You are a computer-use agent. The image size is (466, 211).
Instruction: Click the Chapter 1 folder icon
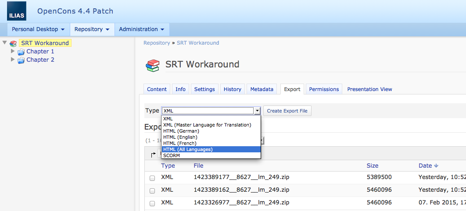click(x=21, y=52)
